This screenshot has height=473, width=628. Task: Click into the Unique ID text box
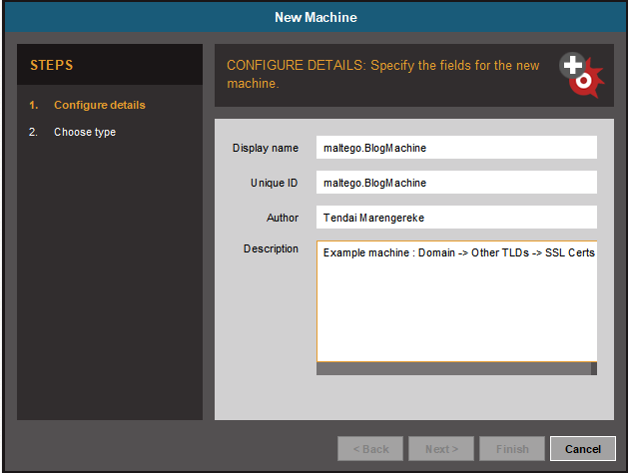point(456,182)
